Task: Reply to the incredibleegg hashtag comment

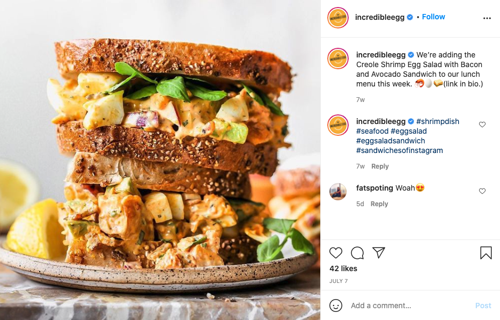Action: (380, 166)
